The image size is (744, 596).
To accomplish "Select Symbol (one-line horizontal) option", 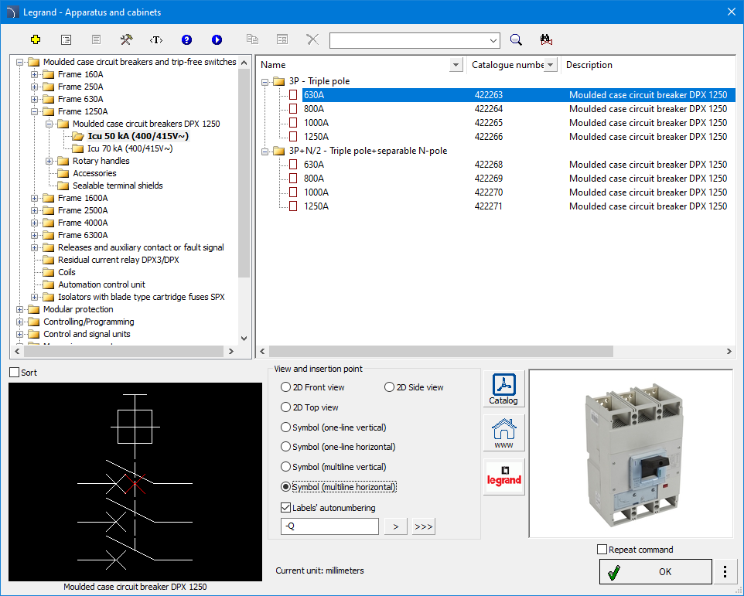I will pos(285,447).
